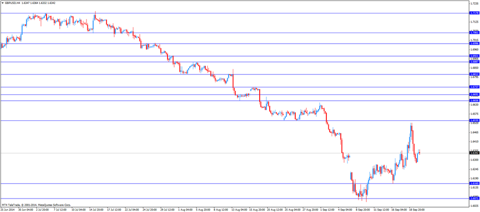The image size is (480, 212).
Task: Click the 5 Aug 20:00 time label
Action: [203, 210]
